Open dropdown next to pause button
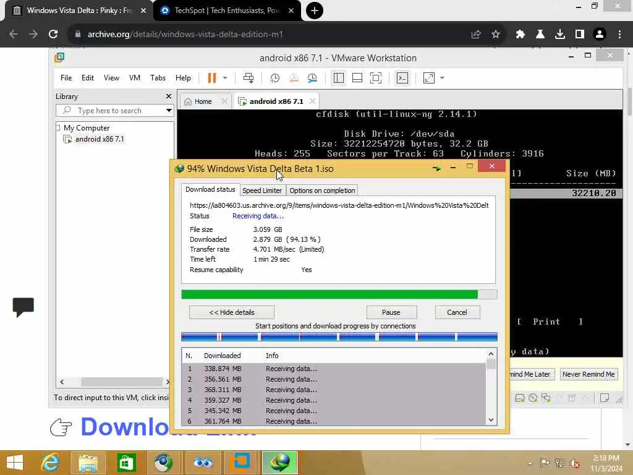The height and width of the screenshot is (475, 633). click(x=225, y=78)
